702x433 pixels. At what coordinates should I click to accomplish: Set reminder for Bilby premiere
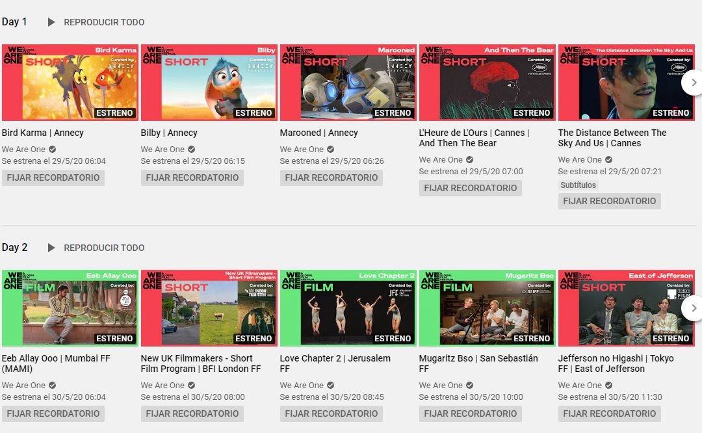192,177
